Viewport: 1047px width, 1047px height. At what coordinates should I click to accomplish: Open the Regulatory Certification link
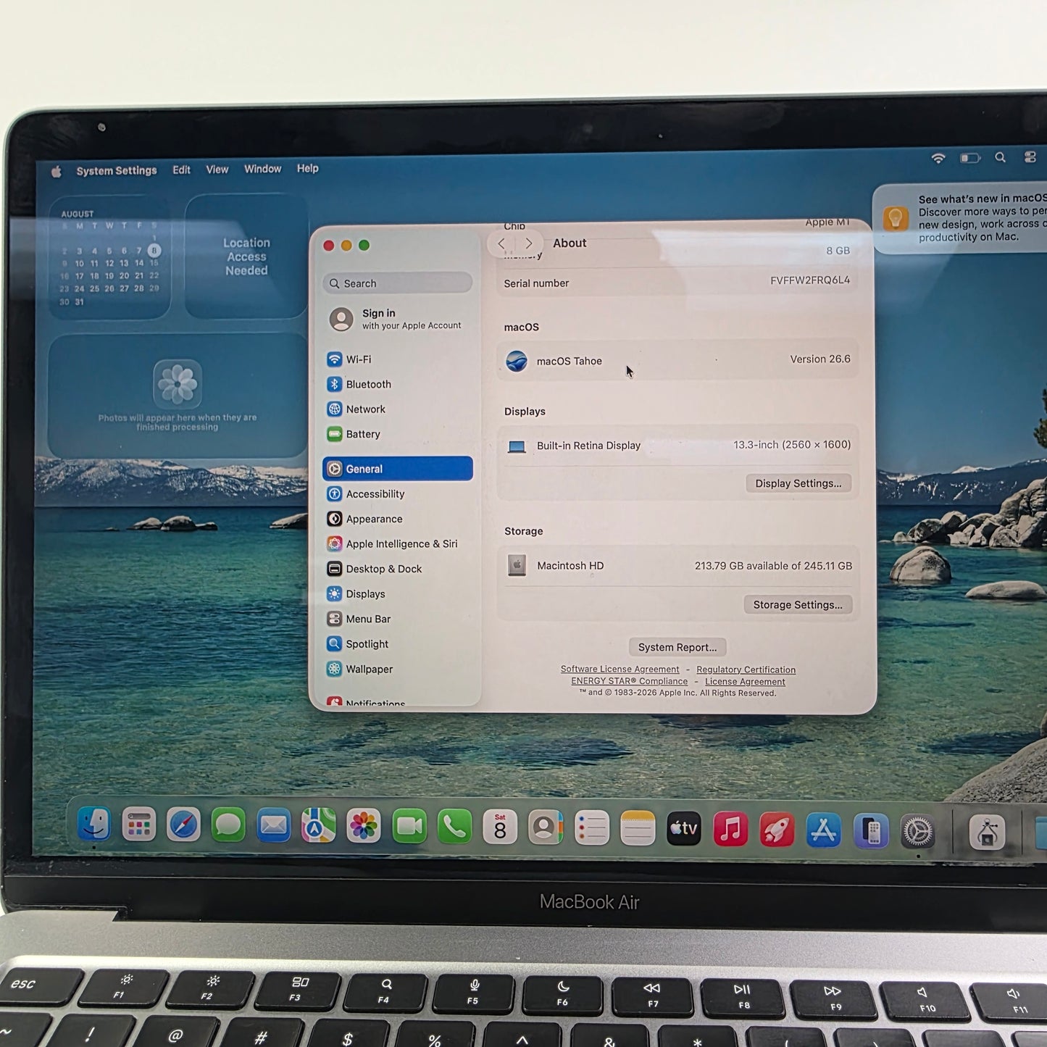pos(746,670)
